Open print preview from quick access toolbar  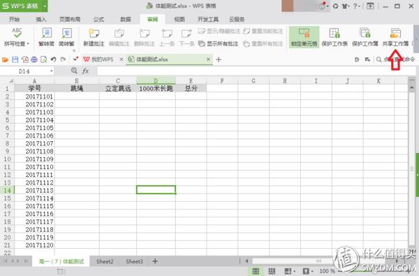43,59
